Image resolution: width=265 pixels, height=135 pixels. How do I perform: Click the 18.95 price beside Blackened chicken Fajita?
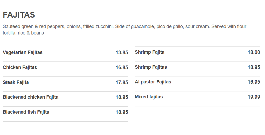coord(122,97)
